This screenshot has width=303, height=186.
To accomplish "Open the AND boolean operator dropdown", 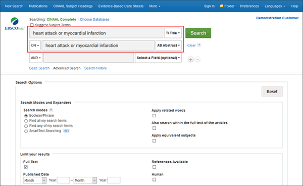I will pos(36,58).
